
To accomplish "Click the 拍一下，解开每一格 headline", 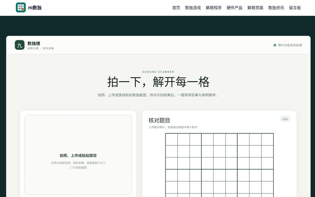I will (158, 82).
